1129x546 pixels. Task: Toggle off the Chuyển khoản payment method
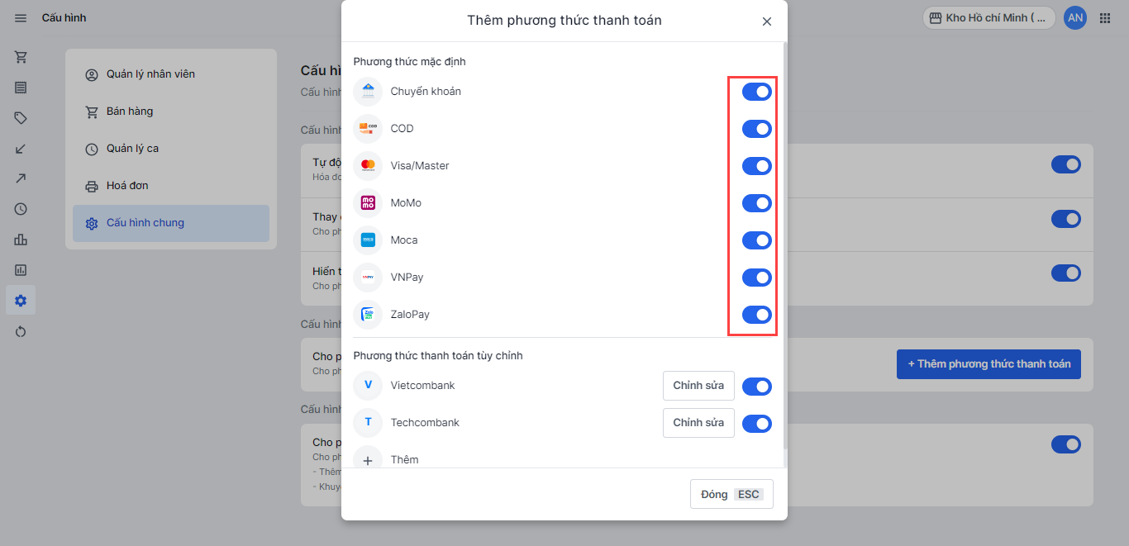pos(756,92)
